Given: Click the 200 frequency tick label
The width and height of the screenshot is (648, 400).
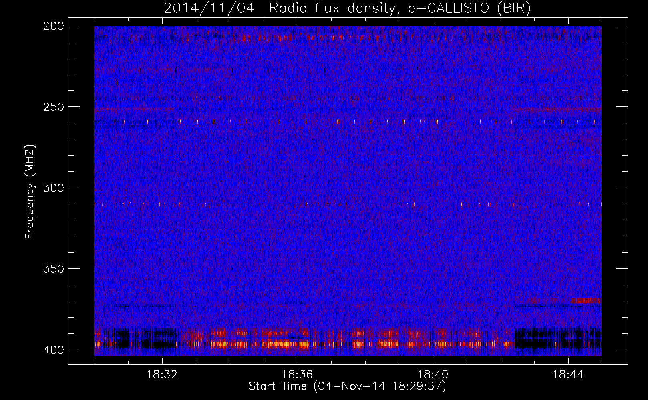Looking at the screenshot, I should [53, 26].
